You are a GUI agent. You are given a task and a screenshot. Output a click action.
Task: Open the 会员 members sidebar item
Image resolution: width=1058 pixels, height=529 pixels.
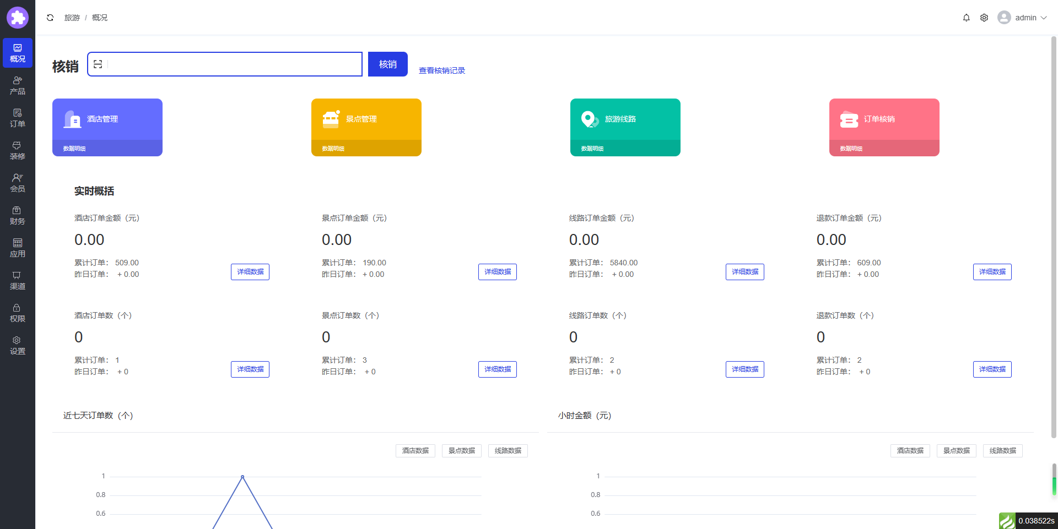click(18, 183)
